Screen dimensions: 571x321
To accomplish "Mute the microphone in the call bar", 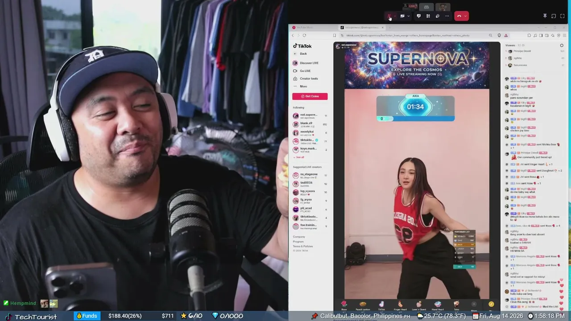I will [x=389, y=16].
